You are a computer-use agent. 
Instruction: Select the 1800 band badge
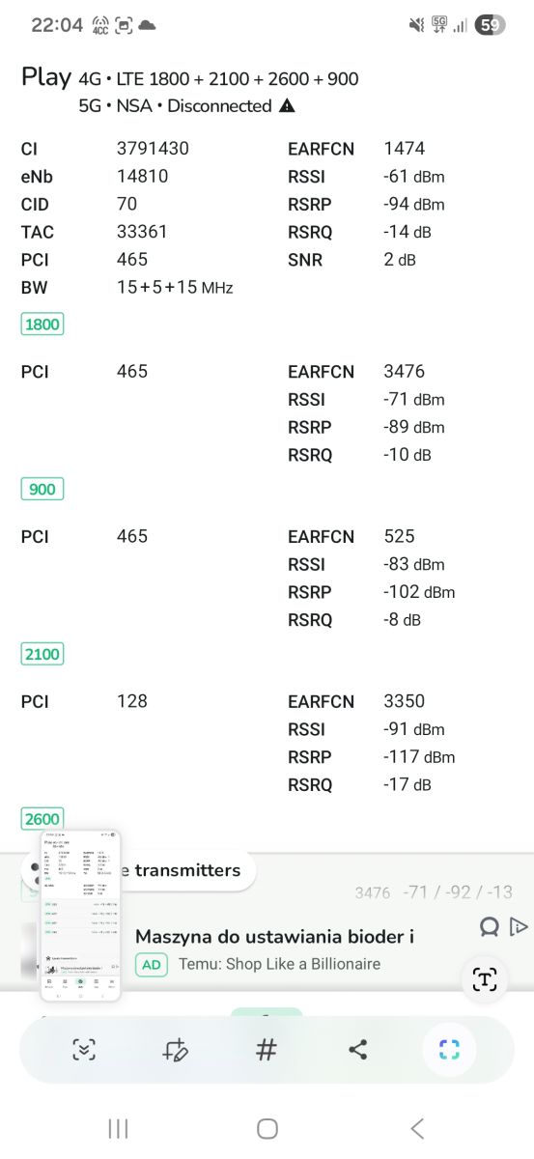[42, 325]
